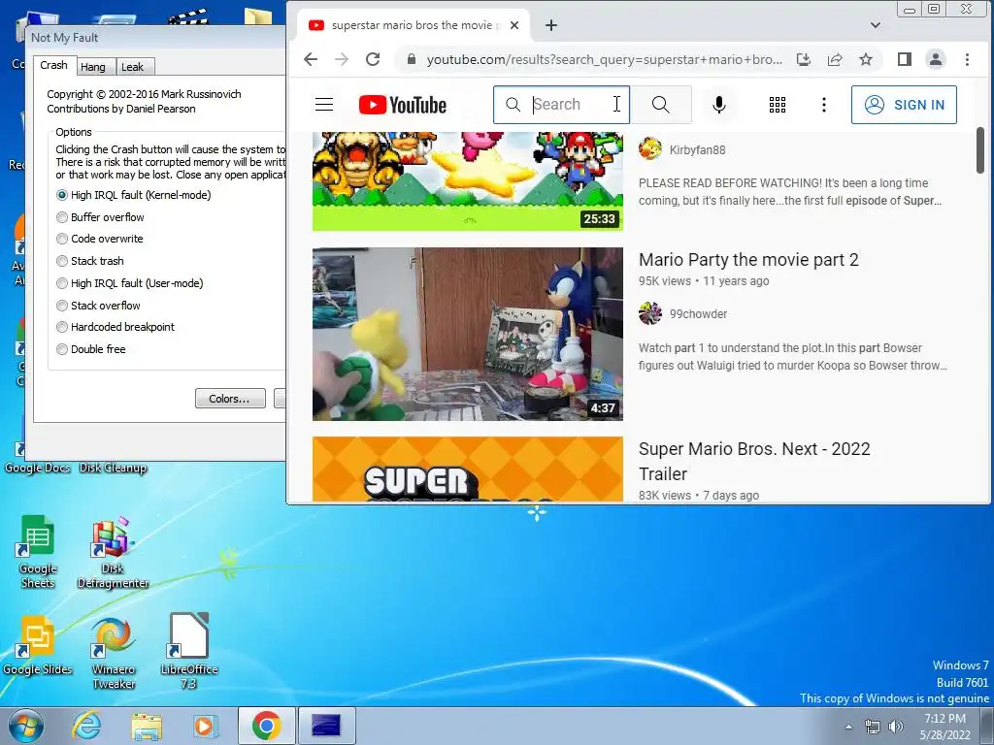Open Google Sheets desktop shortcut

click(x=38, y=551)
